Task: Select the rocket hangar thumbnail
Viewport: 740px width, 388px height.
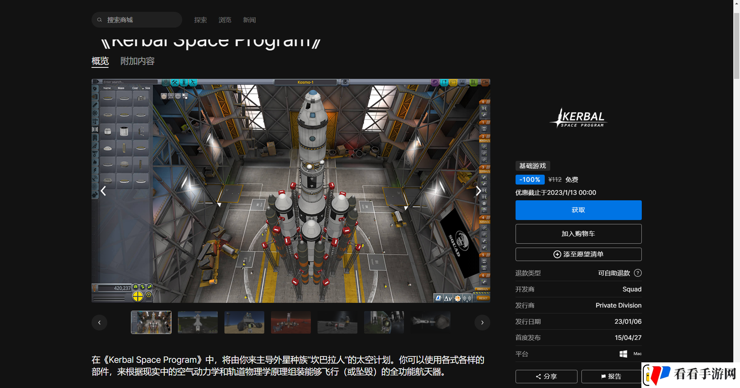Action: coord(151,322)
